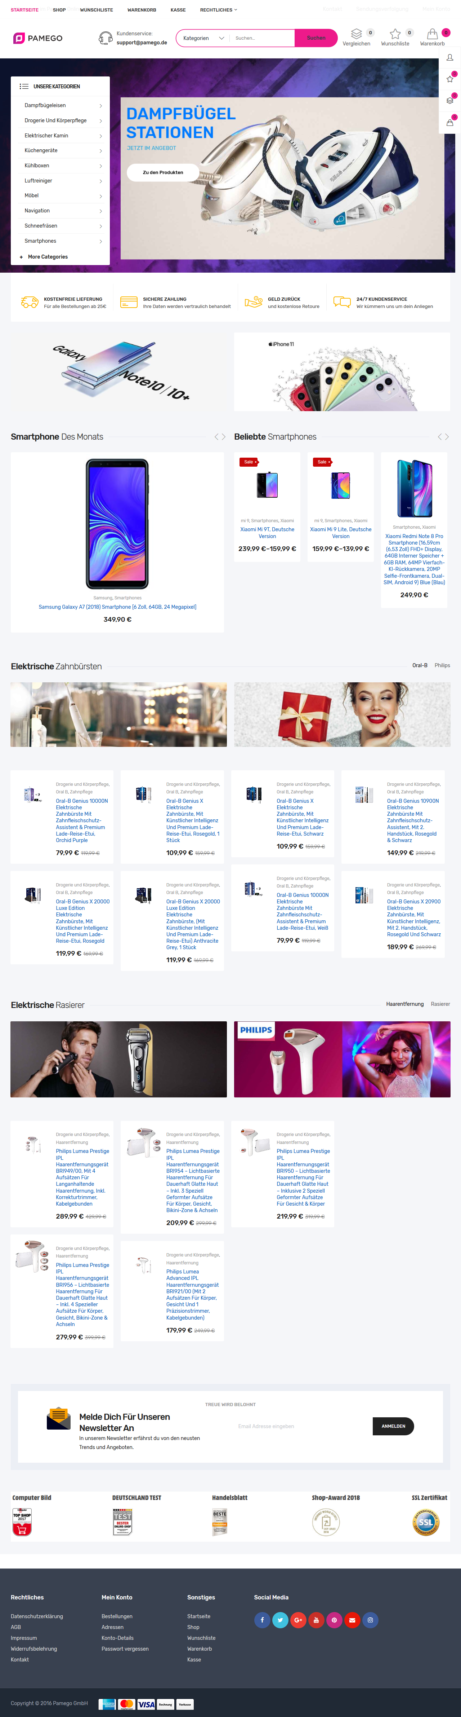Click the Computer Bild Top Shop badge
Screen dimensions: 461x1717
tap(22, 1523)
